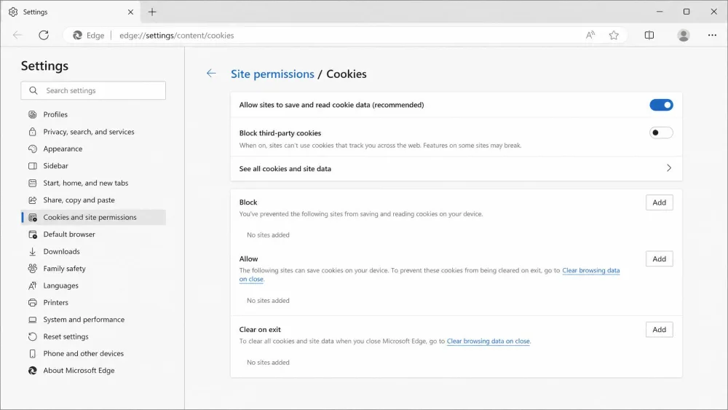Click the browser back arrow button

(17, 35)
